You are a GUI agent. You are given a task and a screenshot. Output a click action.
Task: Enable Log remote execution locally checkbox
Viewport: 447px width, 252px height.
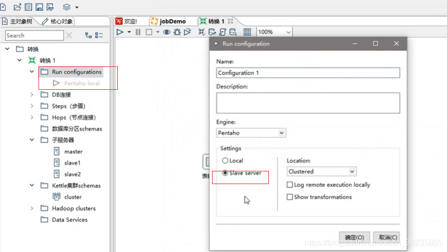(x=290, y=185)
